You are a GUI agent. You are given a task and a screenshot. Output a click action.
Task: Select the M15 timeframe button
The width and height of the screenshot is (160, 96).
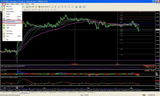pos(36,10)
